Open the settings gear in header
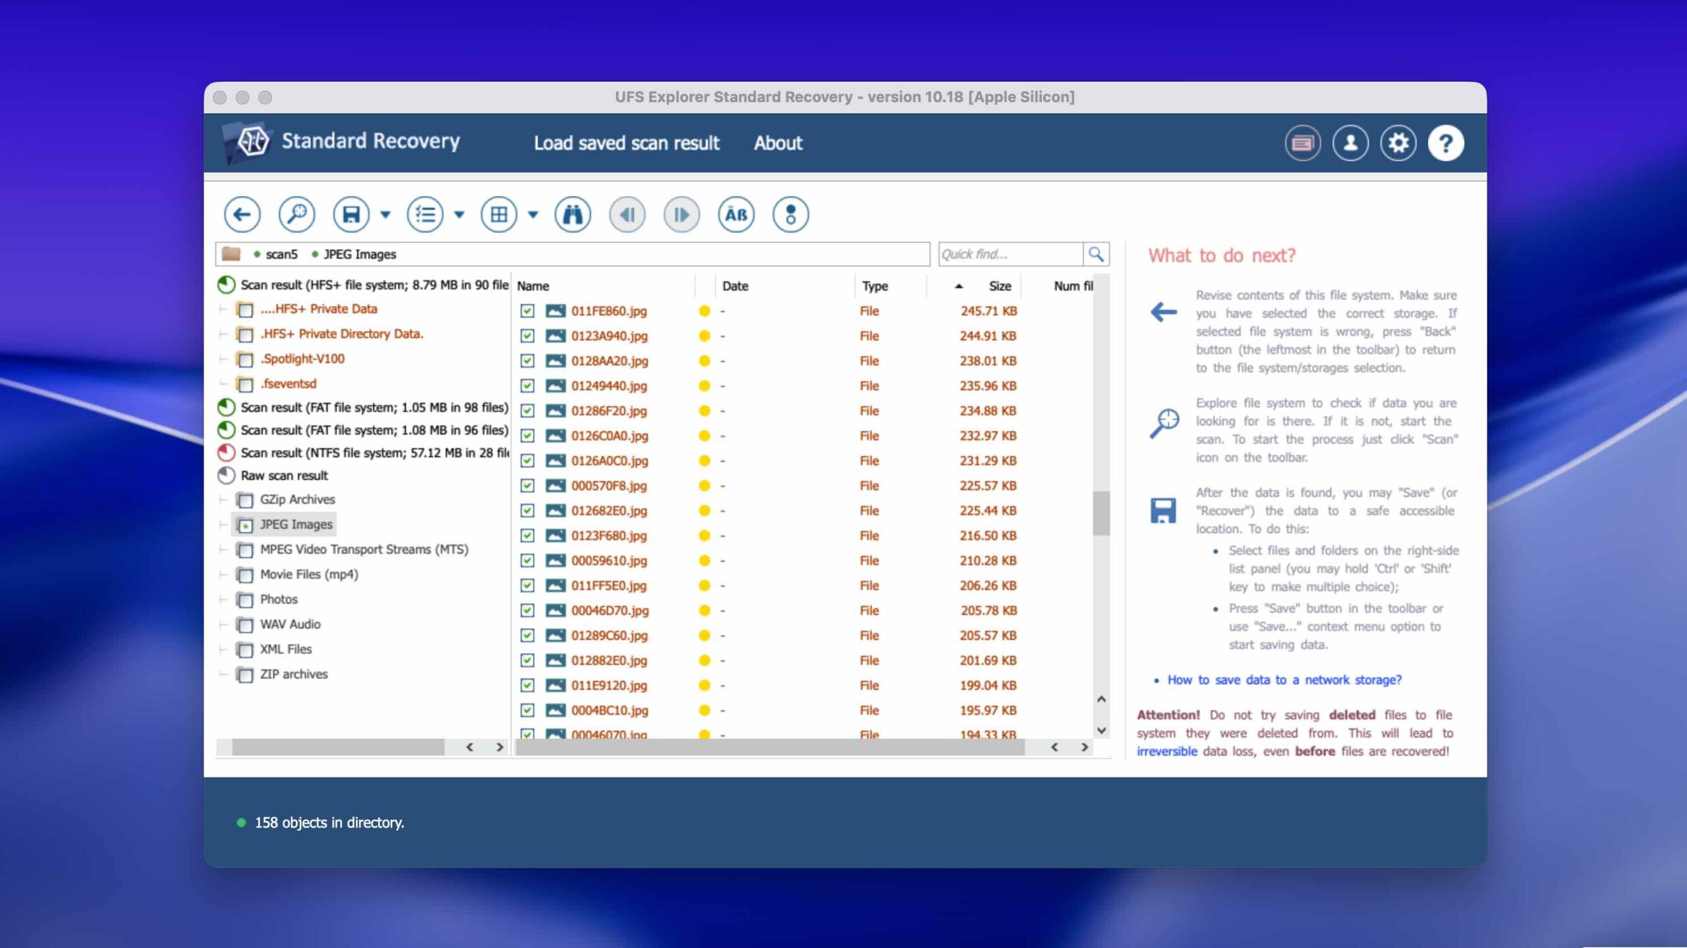1687x948 pixels. click(1398, 143)
